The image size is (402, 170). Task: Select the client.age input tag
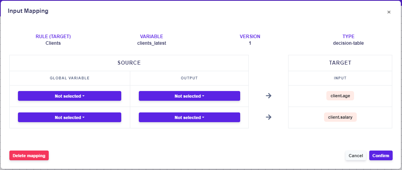[340, 96]
